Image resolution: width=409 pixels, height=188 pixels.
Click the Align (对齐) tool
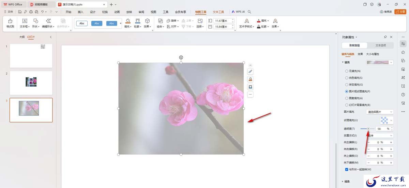click(x=173, y=26)
